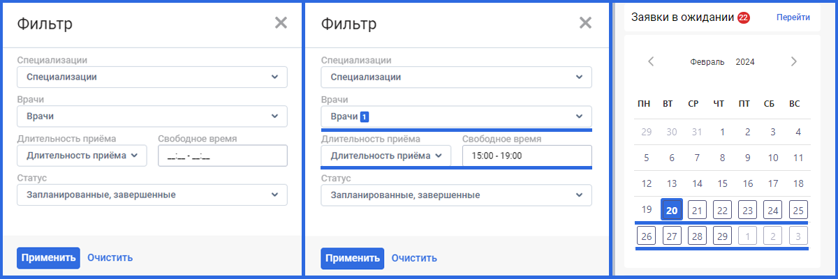Go to the previous month in calendar
838x279 pixels.
pyautogui.click(x=651, y=61)
